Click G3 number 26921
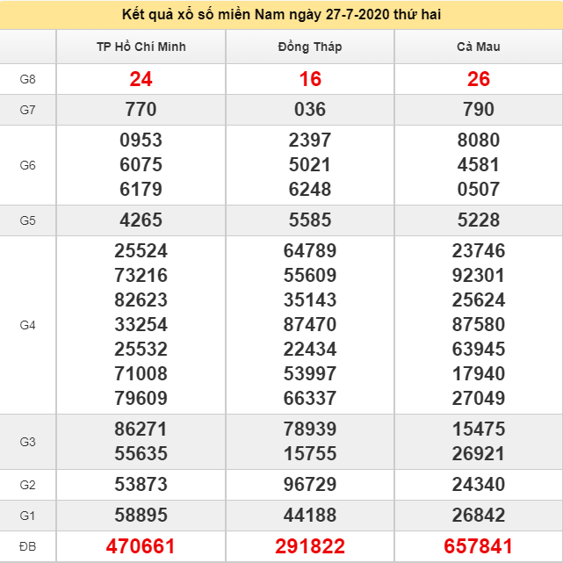This screenshot has height=563, width=563. coord(479,453)
